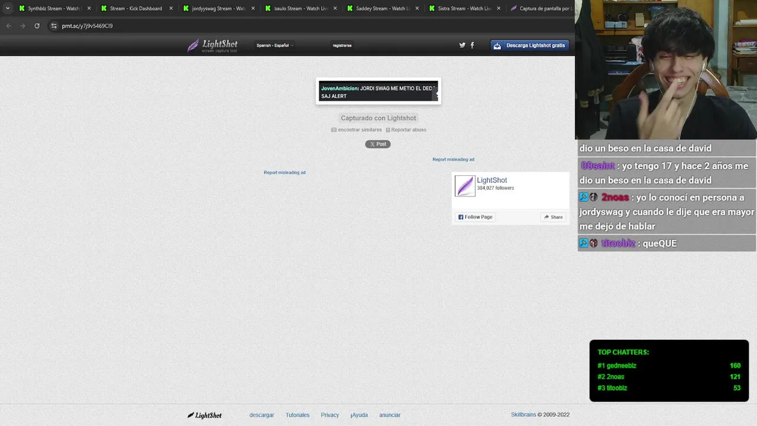The image size is (757, 426).
Task: Close the Synthblz Stream tab
Action: [89, 8]
